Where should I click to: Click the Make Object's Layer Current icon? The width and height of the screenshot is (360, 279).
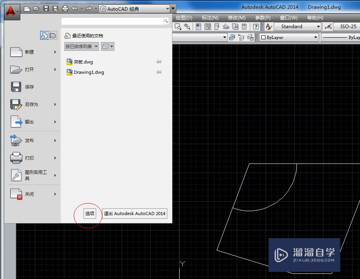232,37
